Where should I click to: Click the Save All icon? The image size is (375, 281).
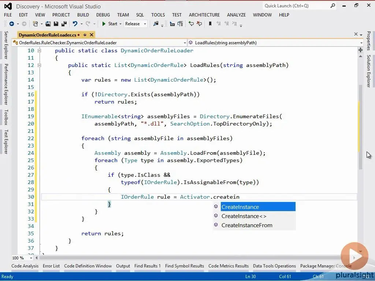pos(63,24)
